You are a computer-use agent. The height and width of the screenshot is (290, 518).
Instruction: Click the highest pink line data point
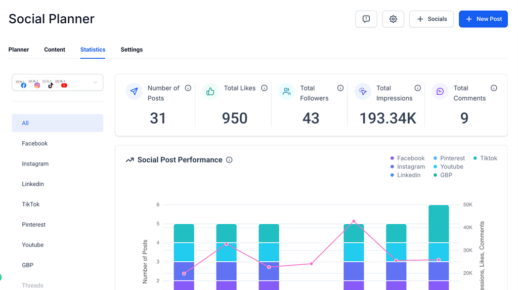point(354,221)
